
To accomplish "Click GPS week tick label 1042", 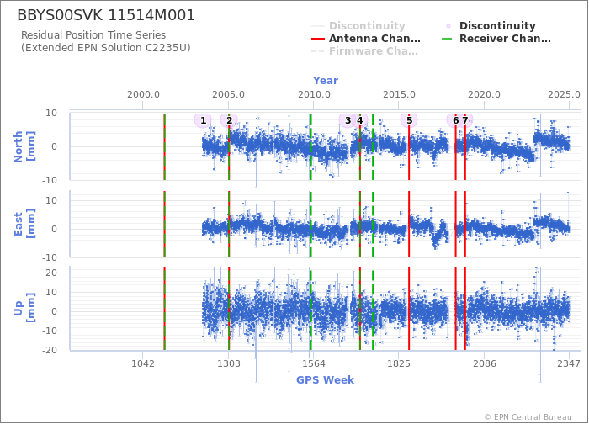I will click(x=143, y=363).
